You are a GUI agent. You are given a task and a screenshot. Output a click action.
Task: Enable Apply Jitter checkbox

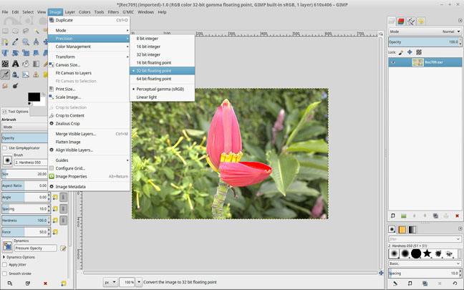pyautogui.click(x=4, y=264)
